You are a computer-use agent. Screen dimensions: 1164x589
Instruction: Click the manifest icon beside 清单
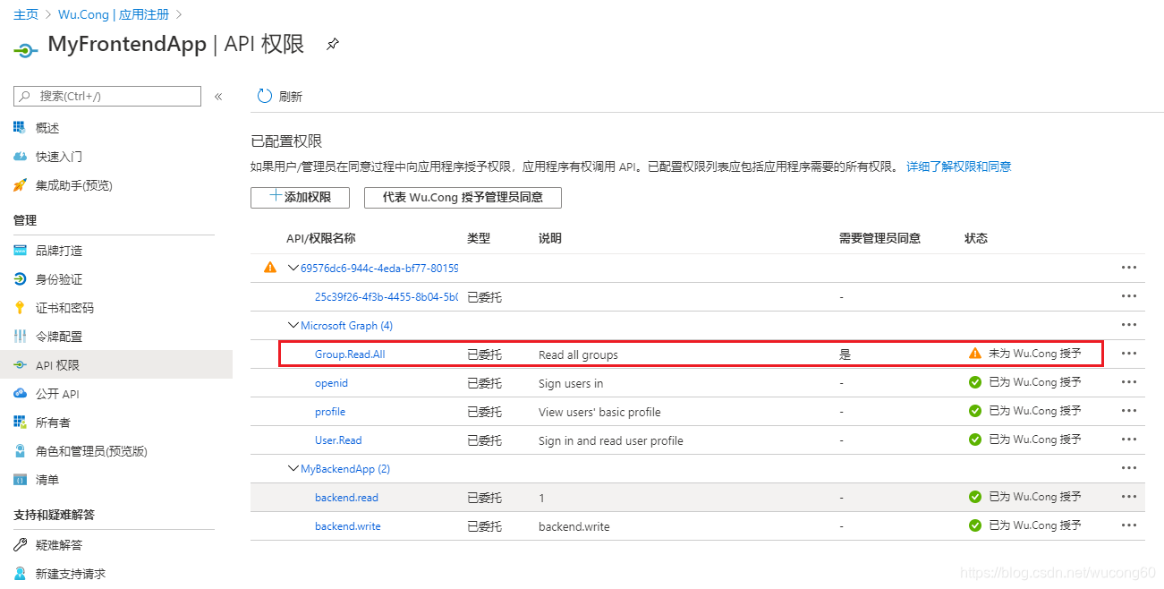pyautogui.click(x=20, y=480)
